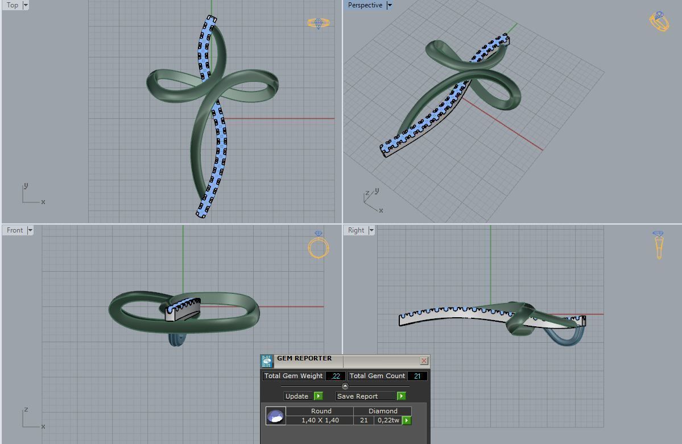Click the Total Gem Weight label

[x=294, y=376]
